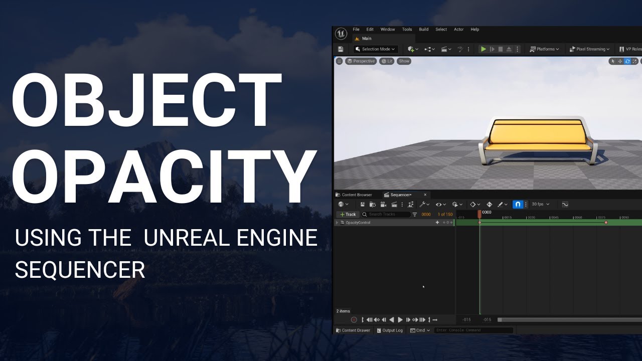Click the Sequencer browse-to-asset folder icon
This screenshot has height=361, width=642.
tap(373, 205)
